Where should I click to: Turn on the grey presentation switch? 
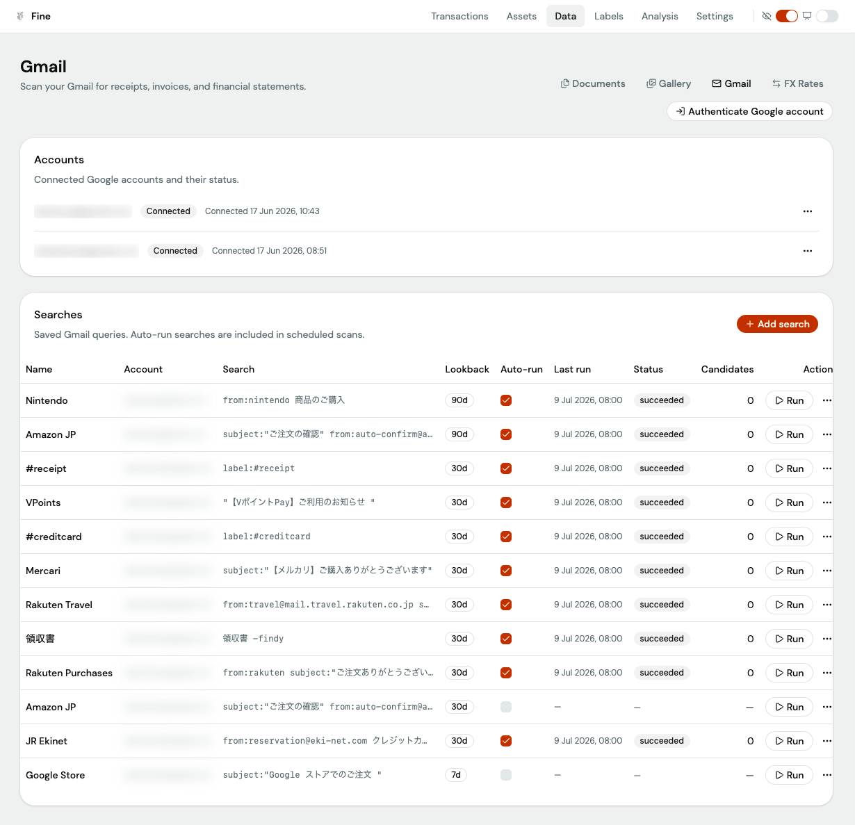click(827, 16)
